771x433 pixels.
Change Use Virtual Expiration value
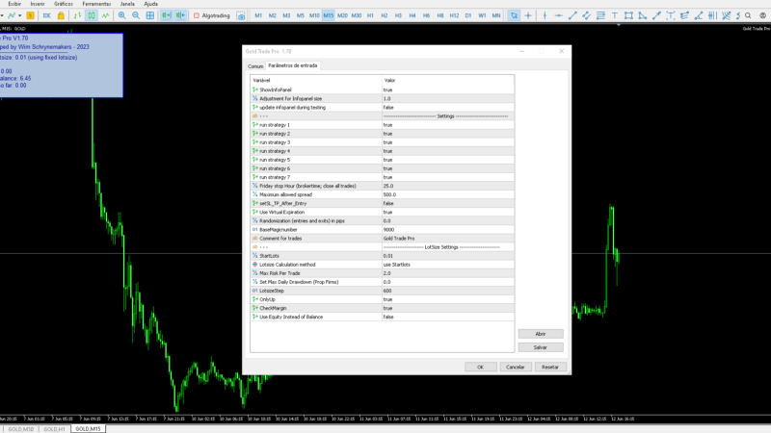click(x=448, y=212)
